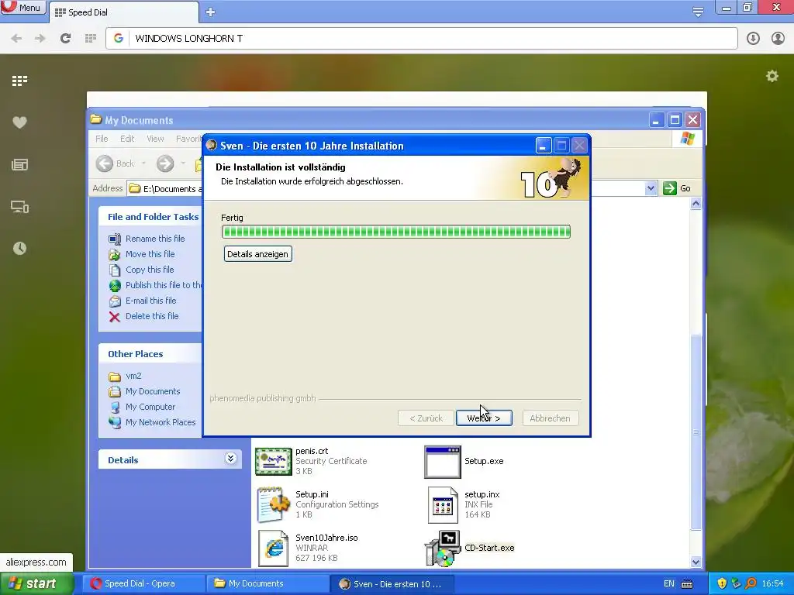Select setup.inx file icon
794x595 pixels.
pyautogui.click(x=443, y=505)
